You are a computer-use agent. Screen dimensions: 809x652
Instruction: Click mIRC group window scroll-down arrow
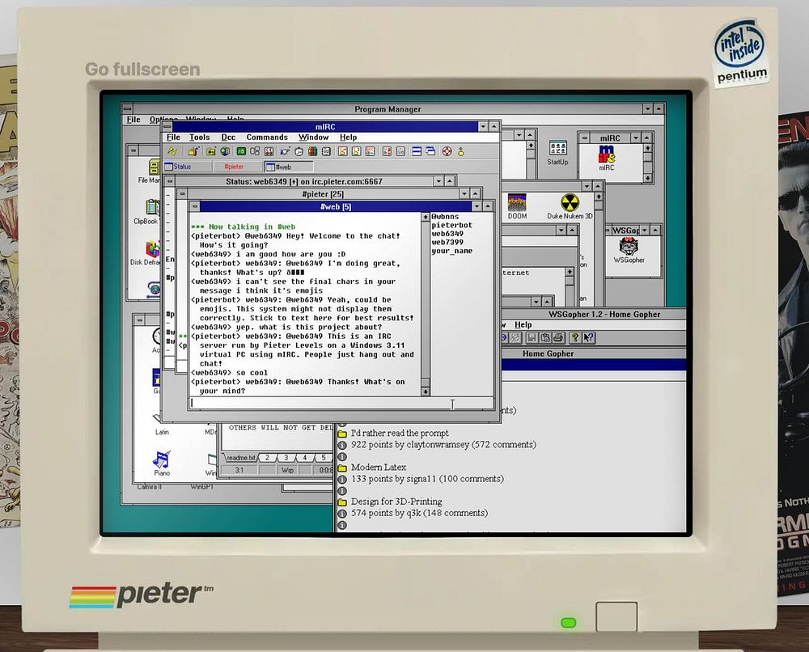click(x=647, y=178)
